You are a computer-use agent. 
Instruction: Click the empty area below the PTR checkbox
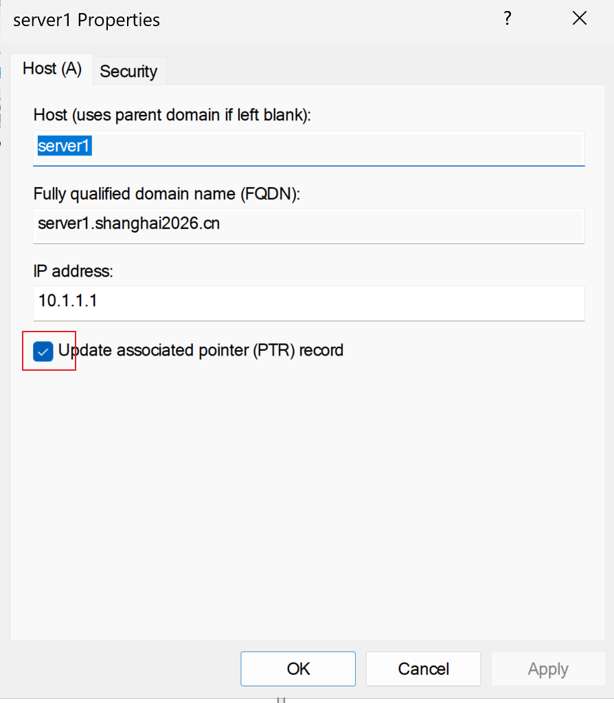308,502
